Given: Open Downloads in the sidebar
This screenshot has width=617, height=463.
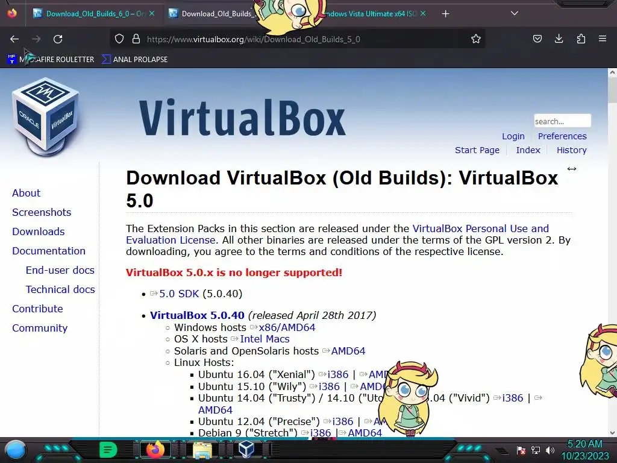Looking at the screenshot, I should tap(38, 231).
